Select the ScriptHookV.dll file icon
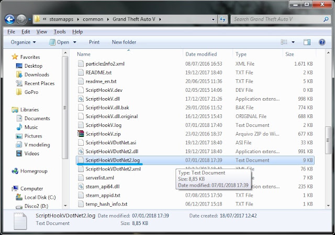The height and width of the screenshot is (235, 335). pyautogui.click(x=81, y=99)
